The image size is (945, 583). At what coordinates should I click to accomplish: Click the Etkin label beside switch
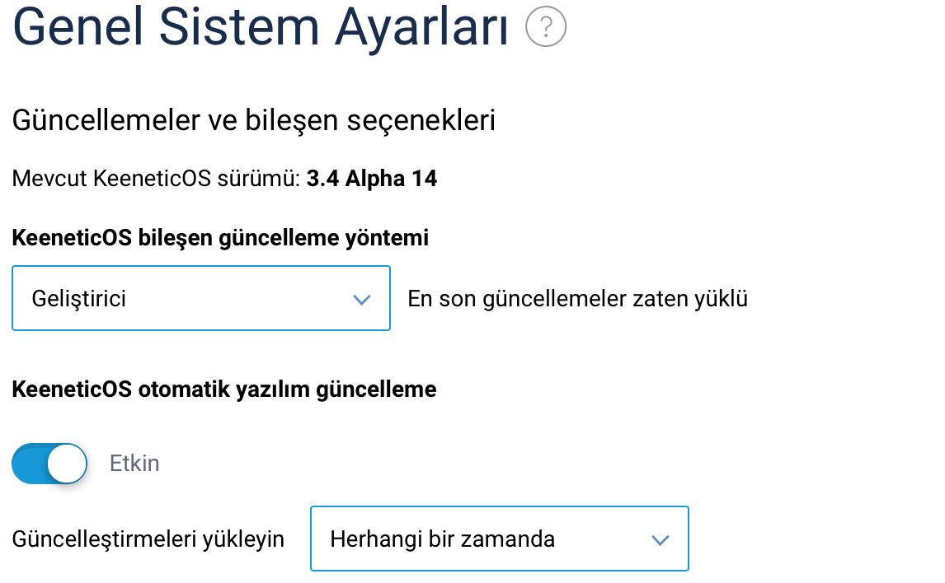(x=134, y=464)
